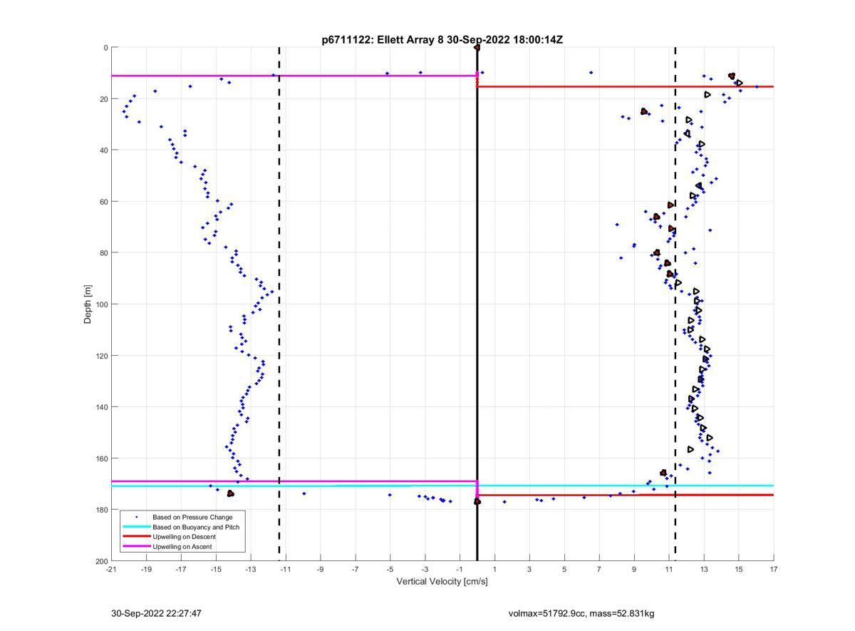
Task: Click legend entry 'Upwelling on Descent'
Action: pos(184,536)
